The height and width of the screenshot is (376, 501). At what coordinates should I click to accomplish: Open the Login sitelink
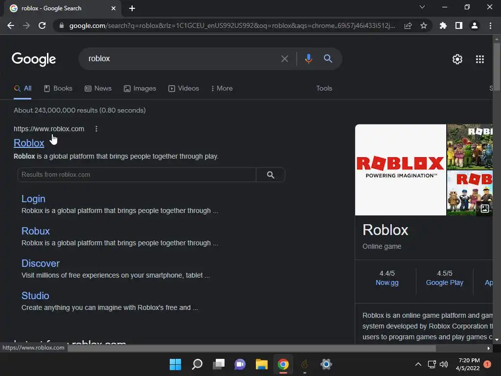(x=33, y=199)
